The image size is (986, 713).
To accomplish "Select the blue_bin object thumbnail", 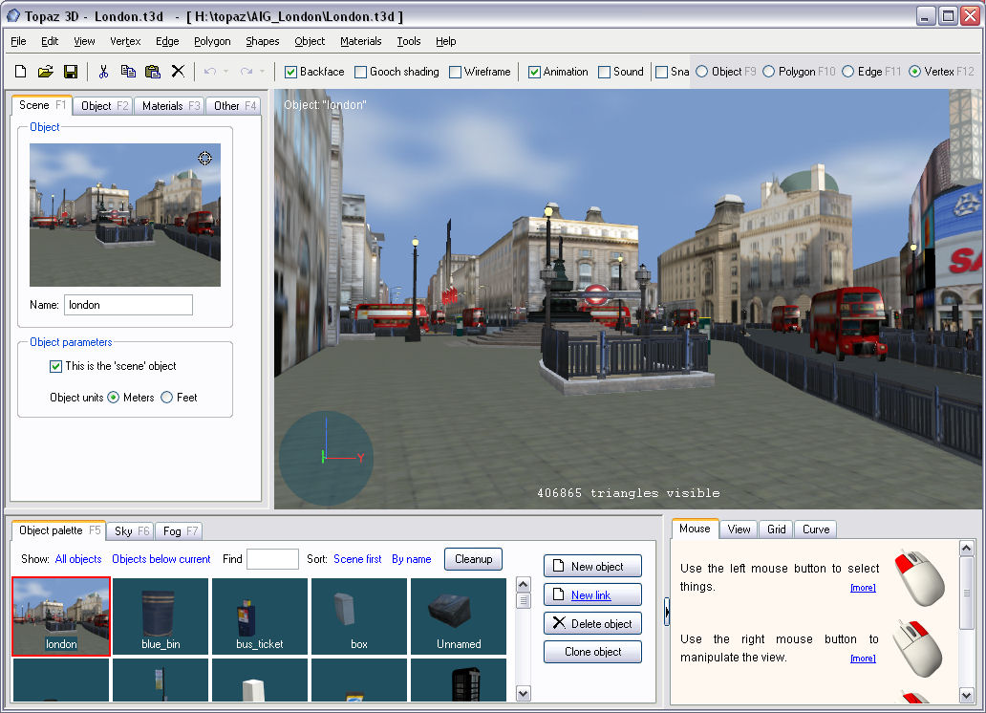I will [161, 616].
